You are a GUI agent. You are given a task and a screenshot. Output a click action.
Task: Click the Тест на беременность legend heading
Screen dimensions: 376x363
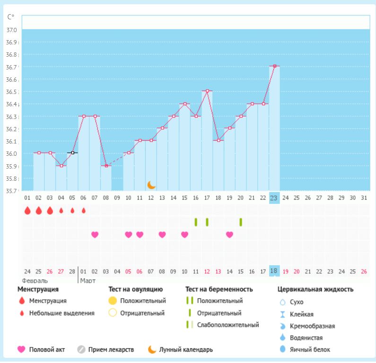click(219, 289)
